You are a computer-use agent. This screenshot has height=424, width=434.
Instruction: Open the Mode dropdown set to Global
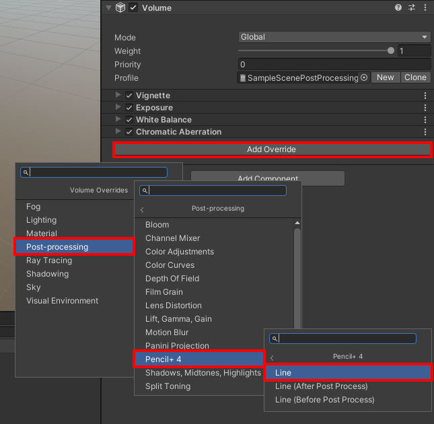[334, 37]
